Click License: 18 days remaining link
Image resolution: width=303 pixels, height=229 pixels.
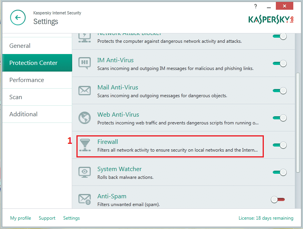[x=266, y=218]
